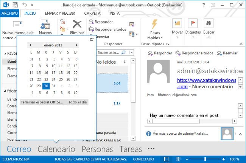Collapse the ribbon with the chevron
Viewport: 246px width, 163px height.
[241, 44]
